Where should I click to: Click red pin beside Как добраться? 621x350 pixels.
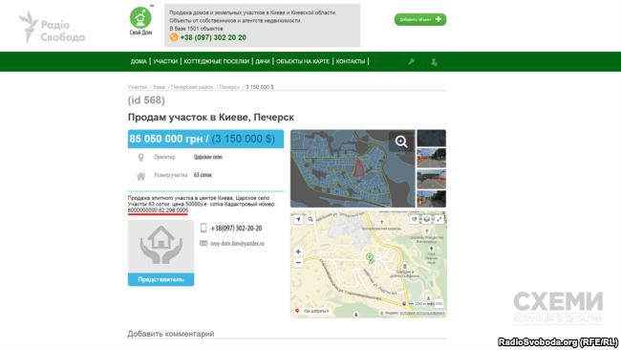(x=297, y=311)
